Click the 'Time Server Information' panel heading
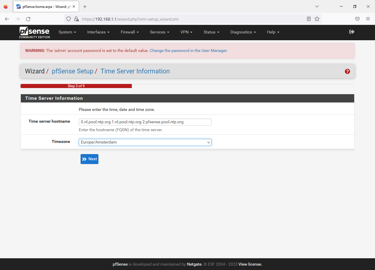 [x=54, y=98]
